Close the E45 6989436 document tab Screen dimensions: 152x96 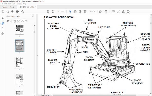(x=36, y=7)
